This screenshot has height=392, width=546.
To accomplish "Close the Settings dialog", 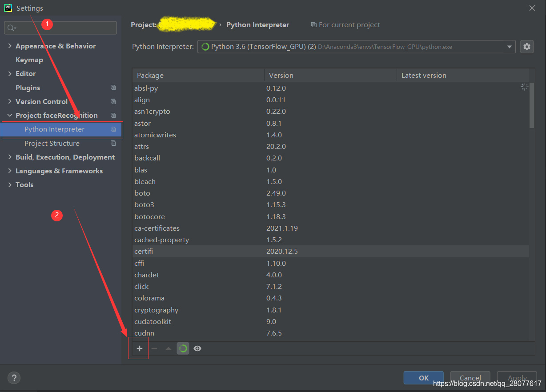I will pos(532,8).
